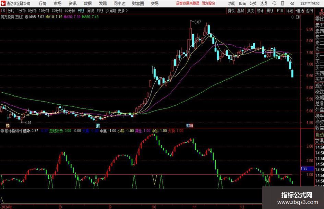This screenshot has width=324, height=209.
Task: Click the 8.87 high price marker
Action: tap(197, 22)
